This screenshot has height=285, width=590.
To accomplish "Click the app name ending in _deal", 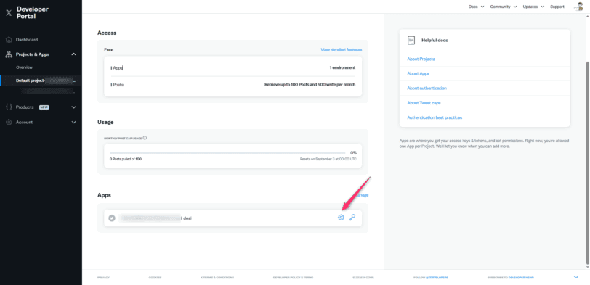I will coord(155,218).
